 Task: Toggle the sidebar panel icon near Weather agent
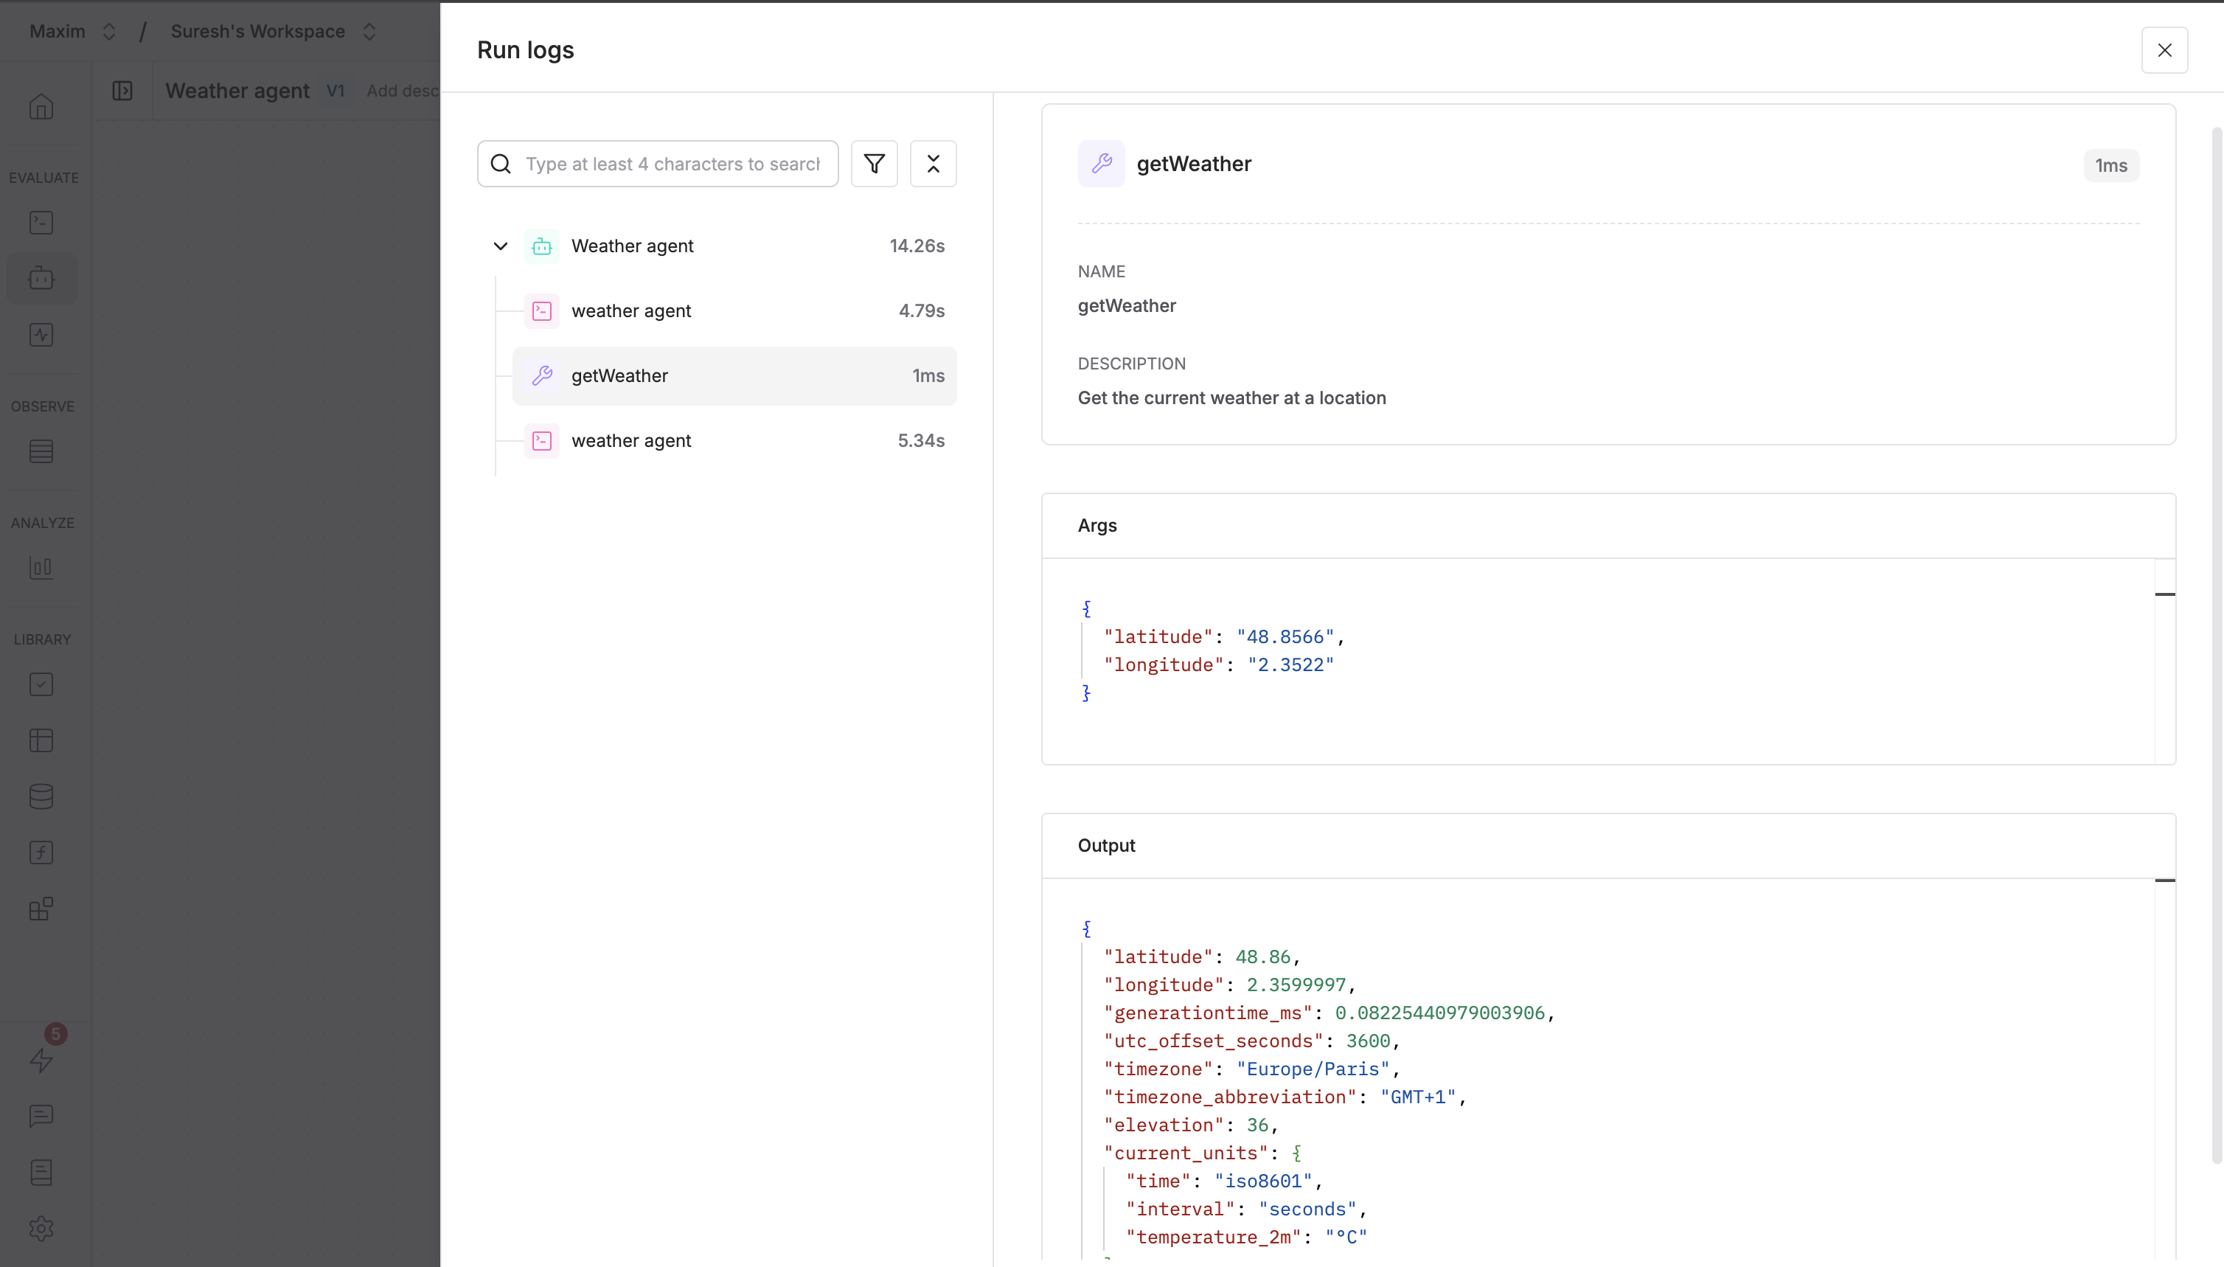click(x=122, y=91)
